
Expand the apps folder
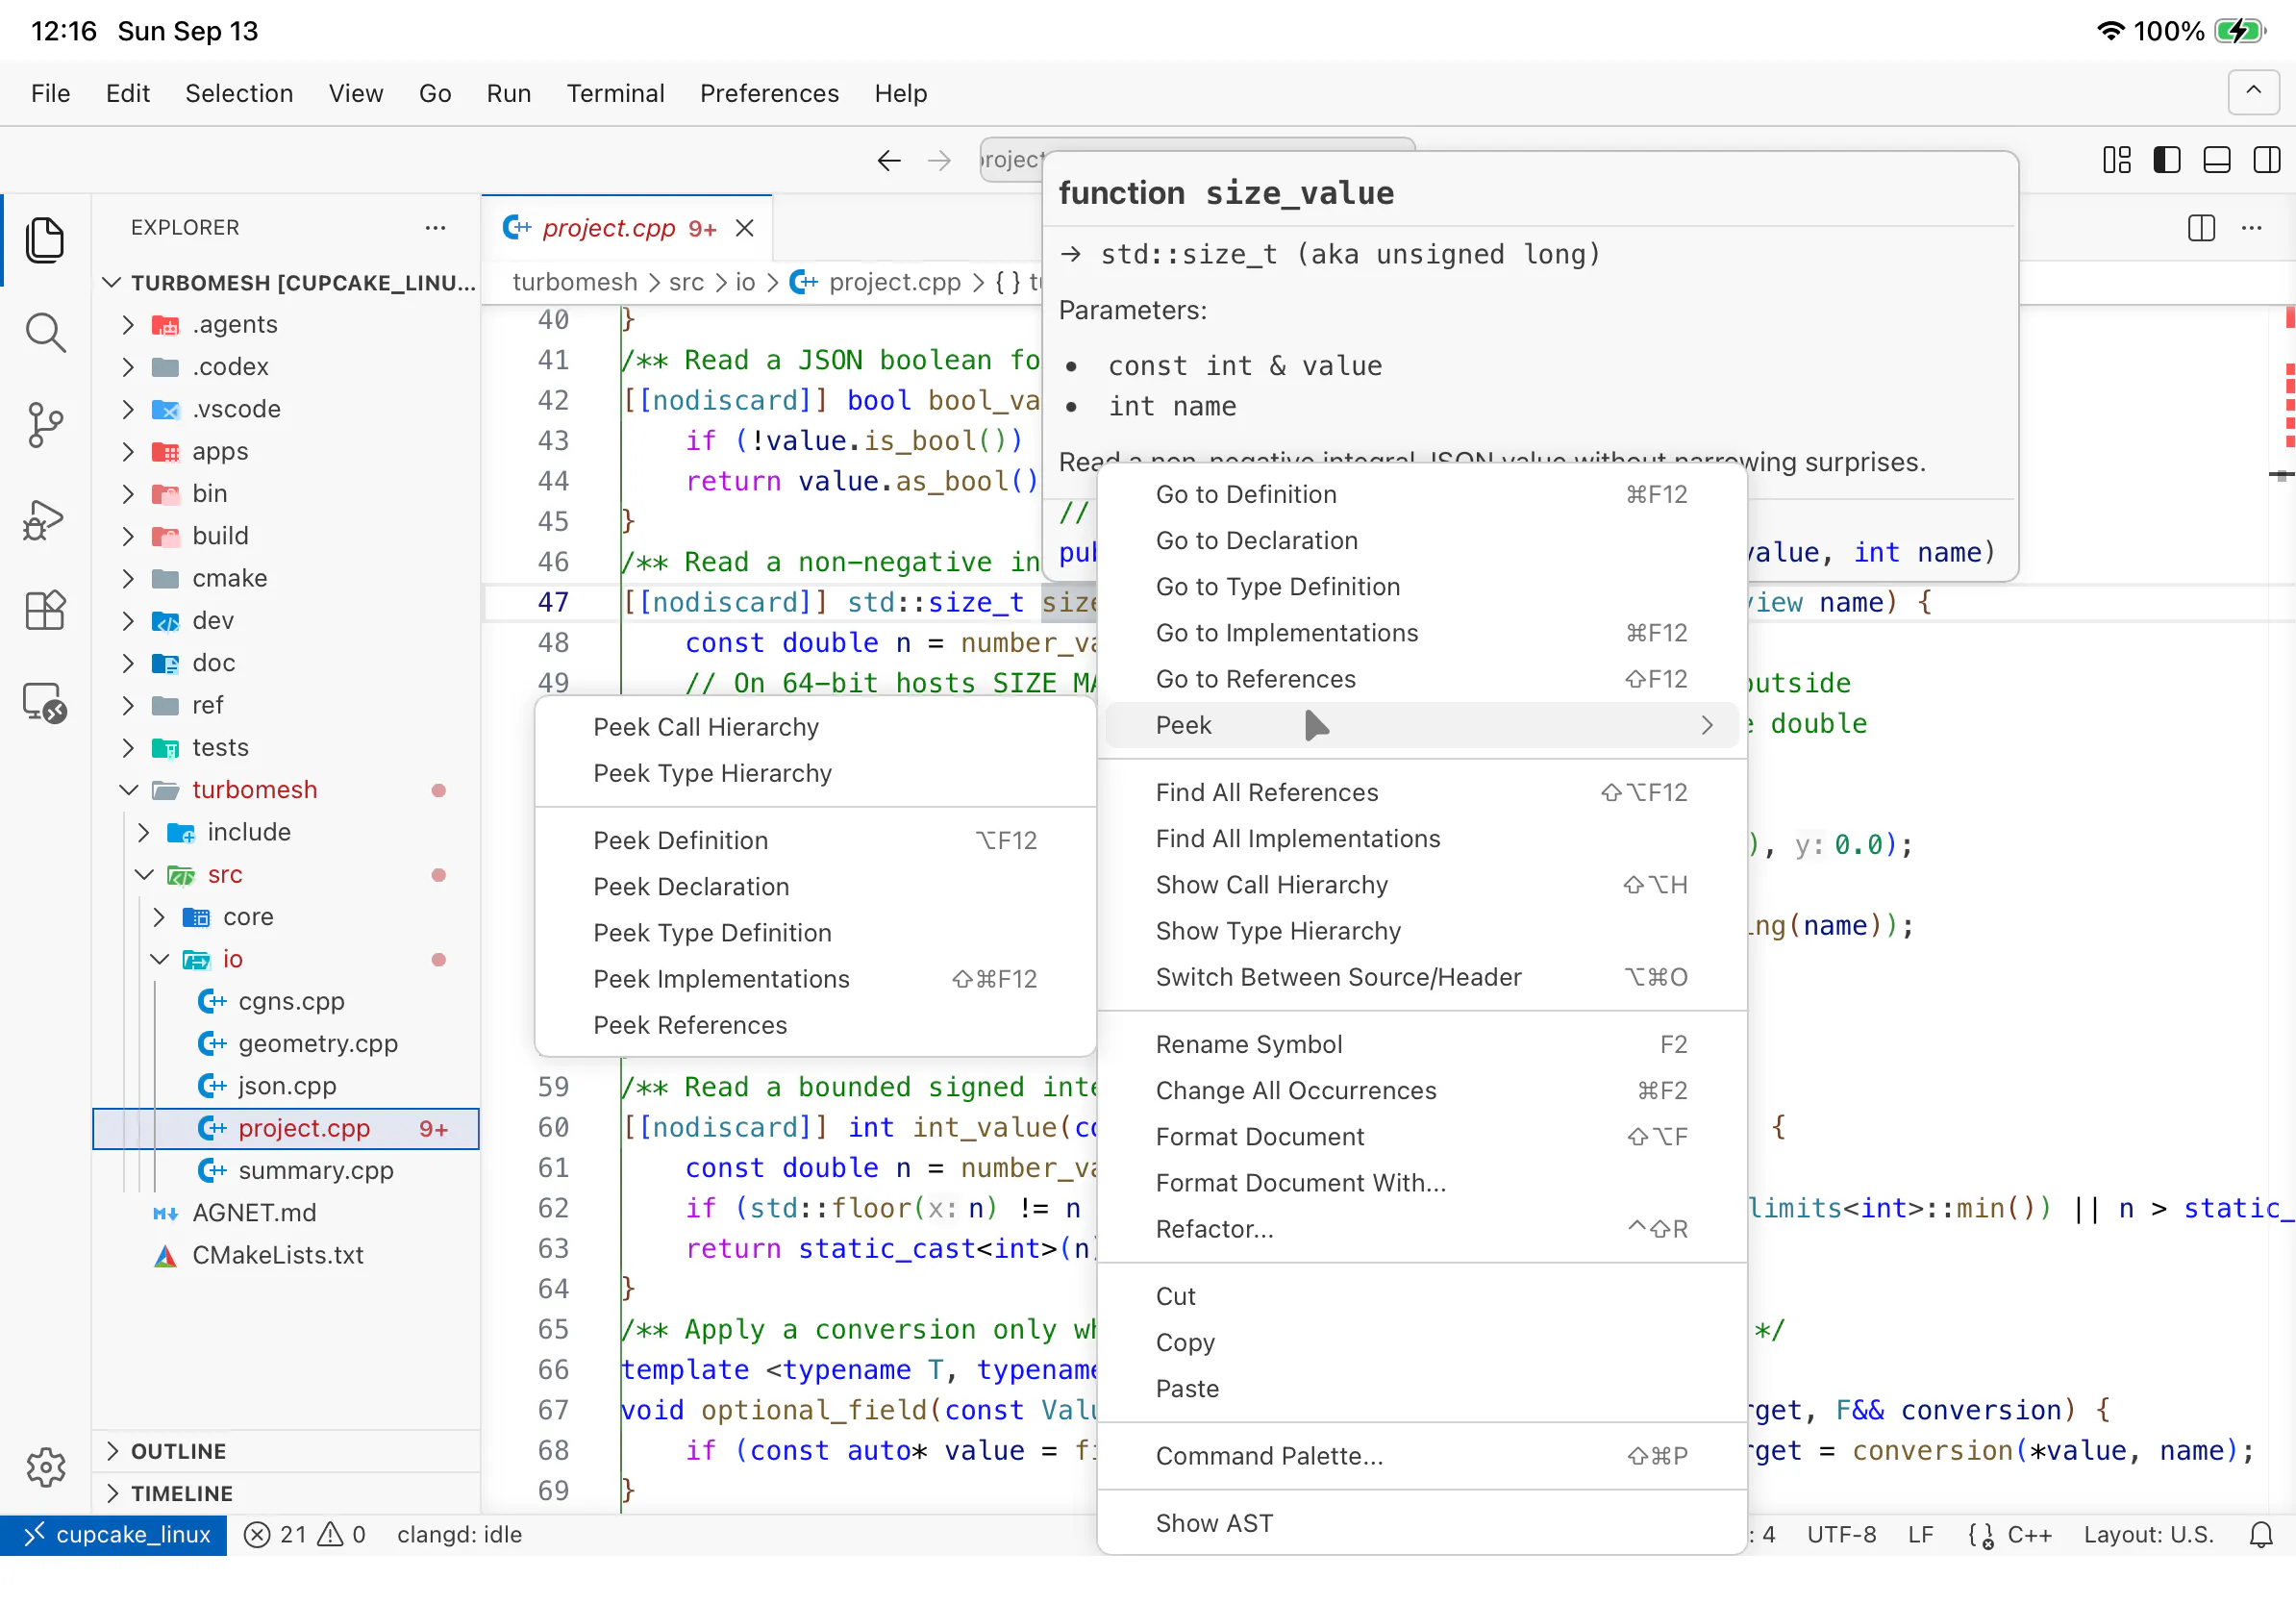(x=285, y=451)
